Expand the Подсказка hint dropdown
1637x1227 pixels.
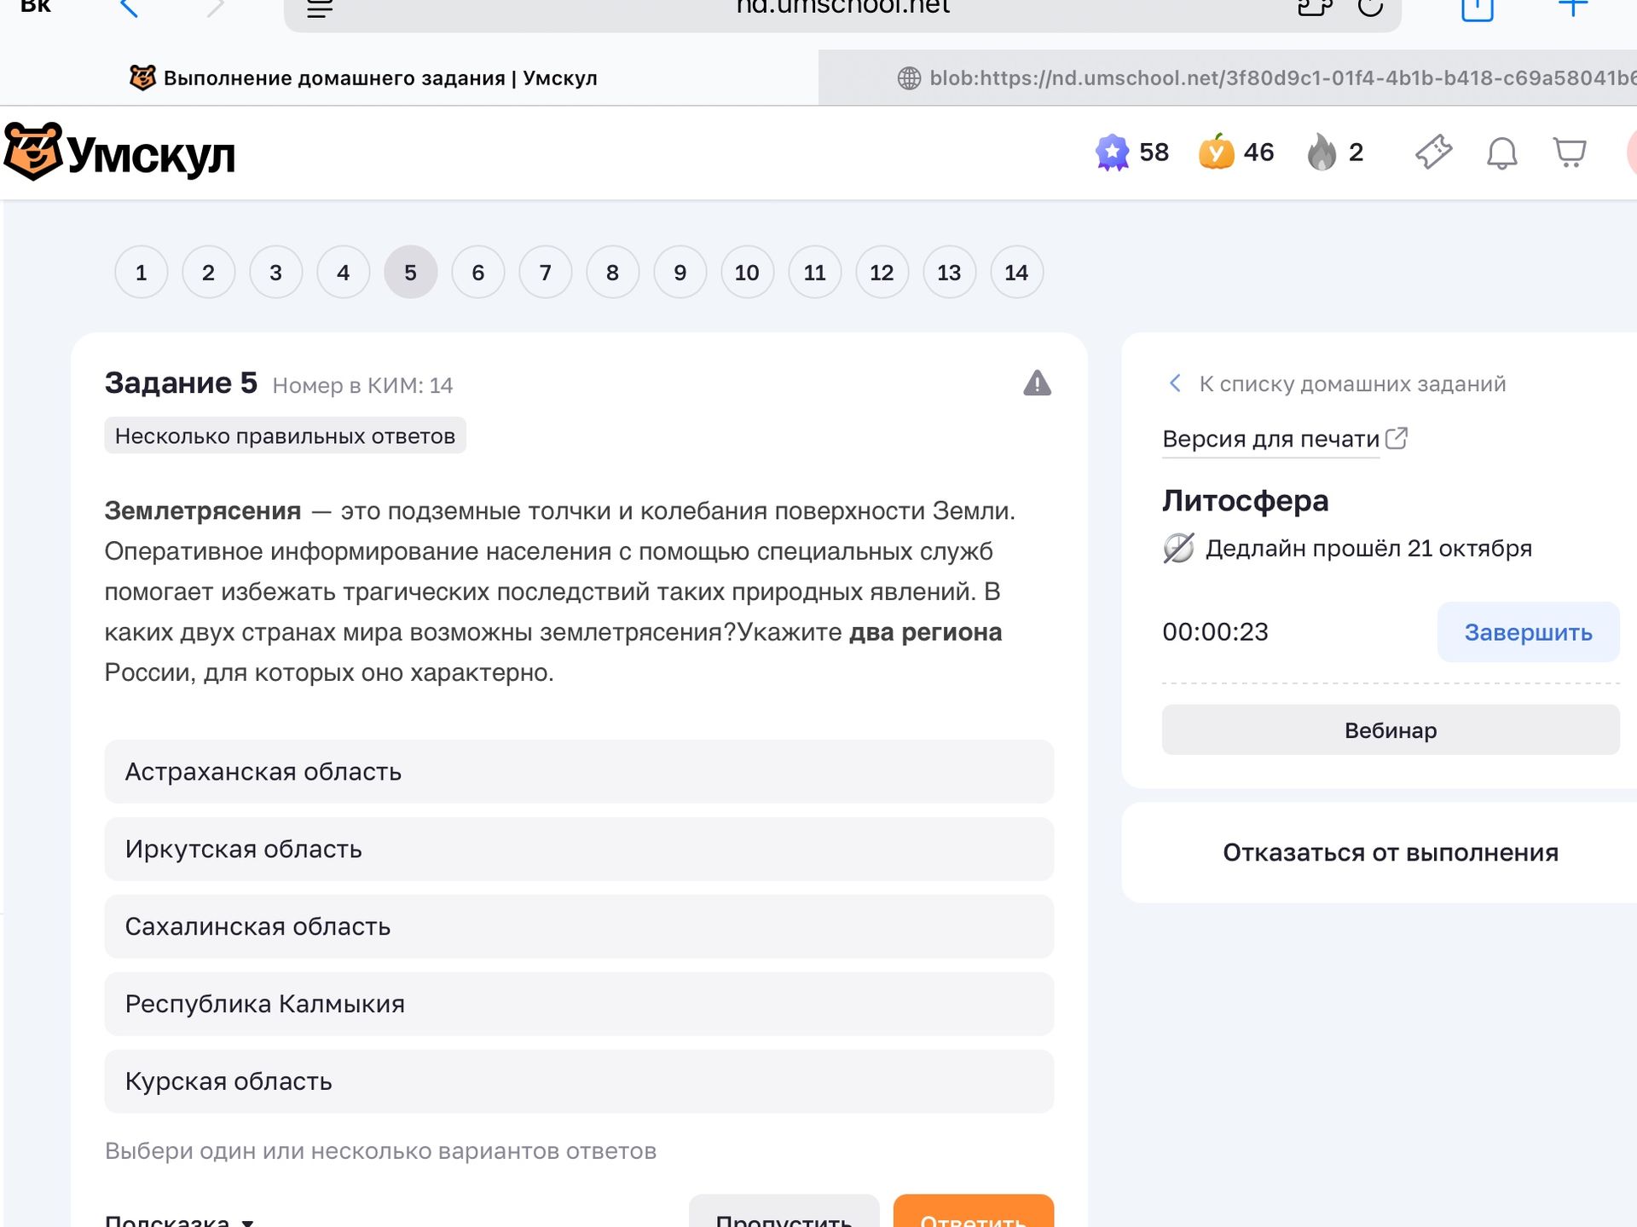179,1220
